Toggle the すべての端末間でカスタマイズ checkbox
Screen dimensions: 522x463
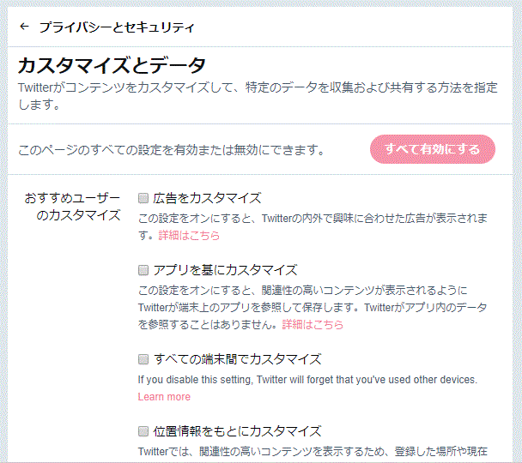point(143,359)
